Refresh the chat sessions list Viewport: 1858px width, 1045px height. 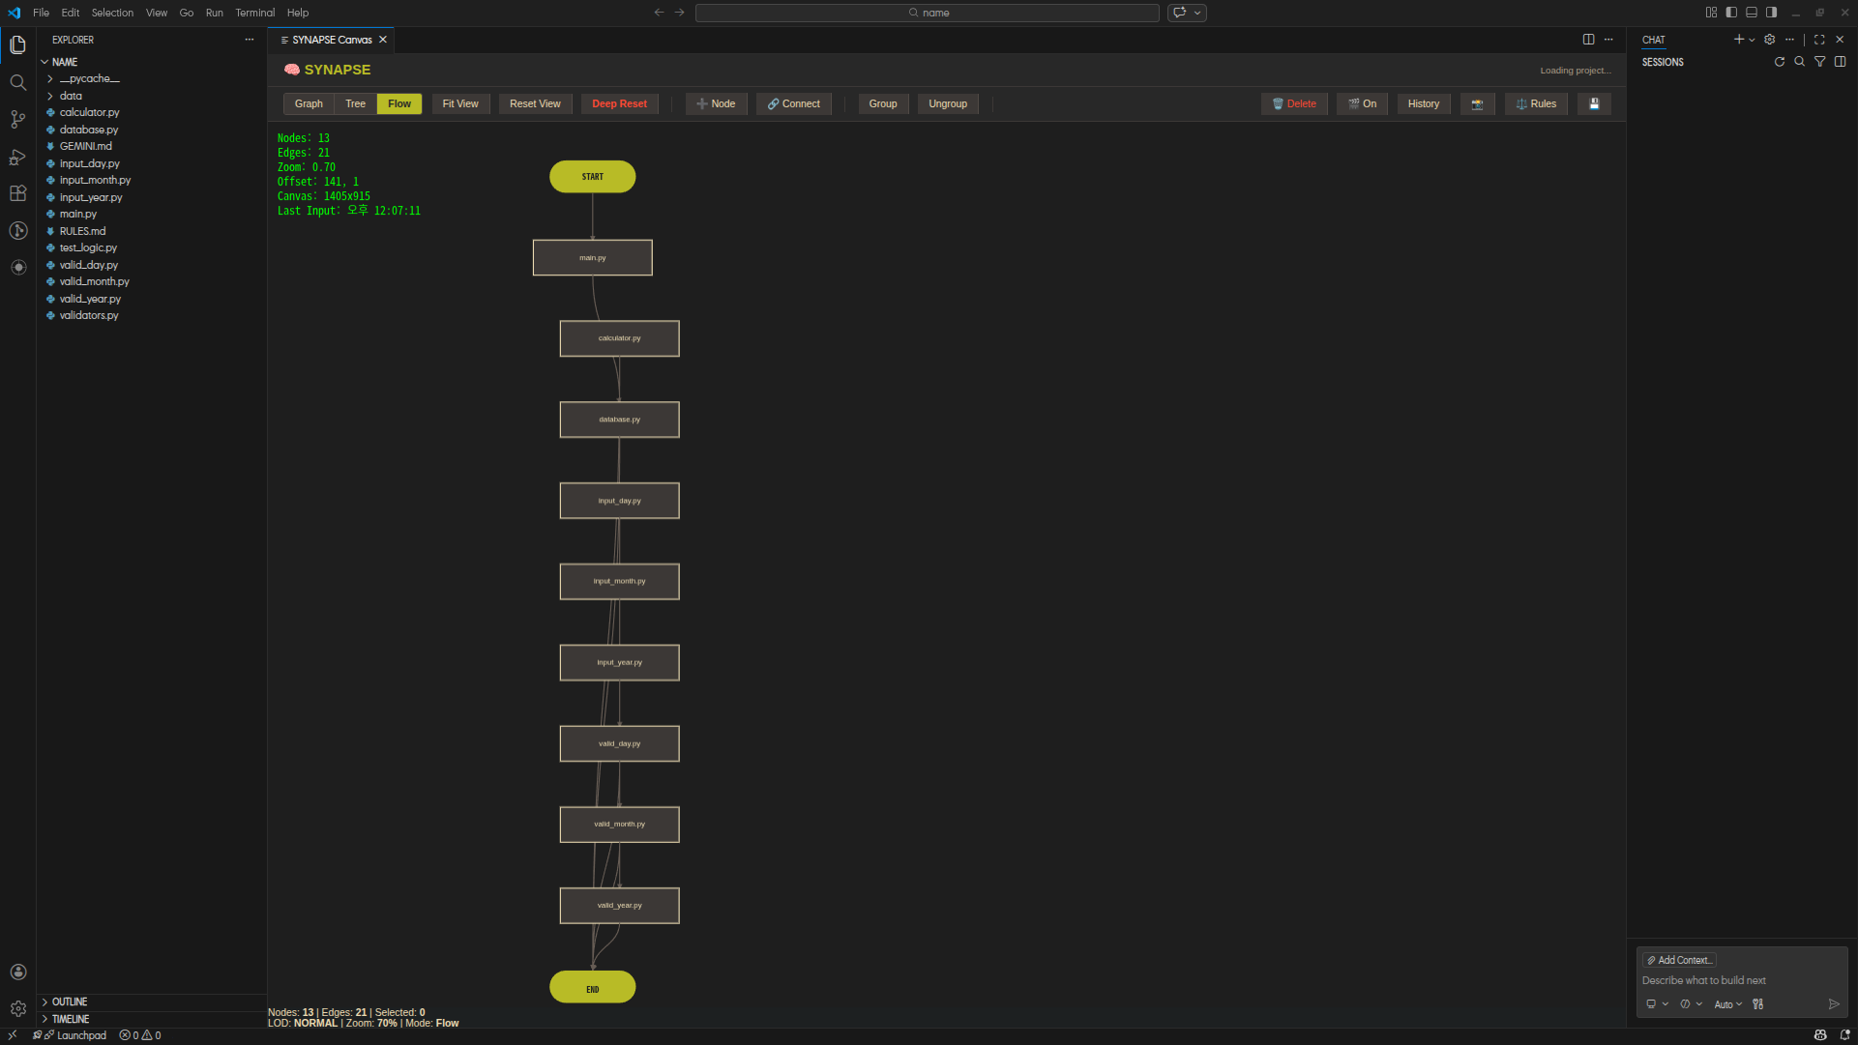1779,62
